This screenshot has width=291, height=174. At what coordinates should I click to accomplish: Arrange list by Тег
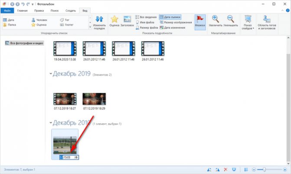tap(65, 20)
